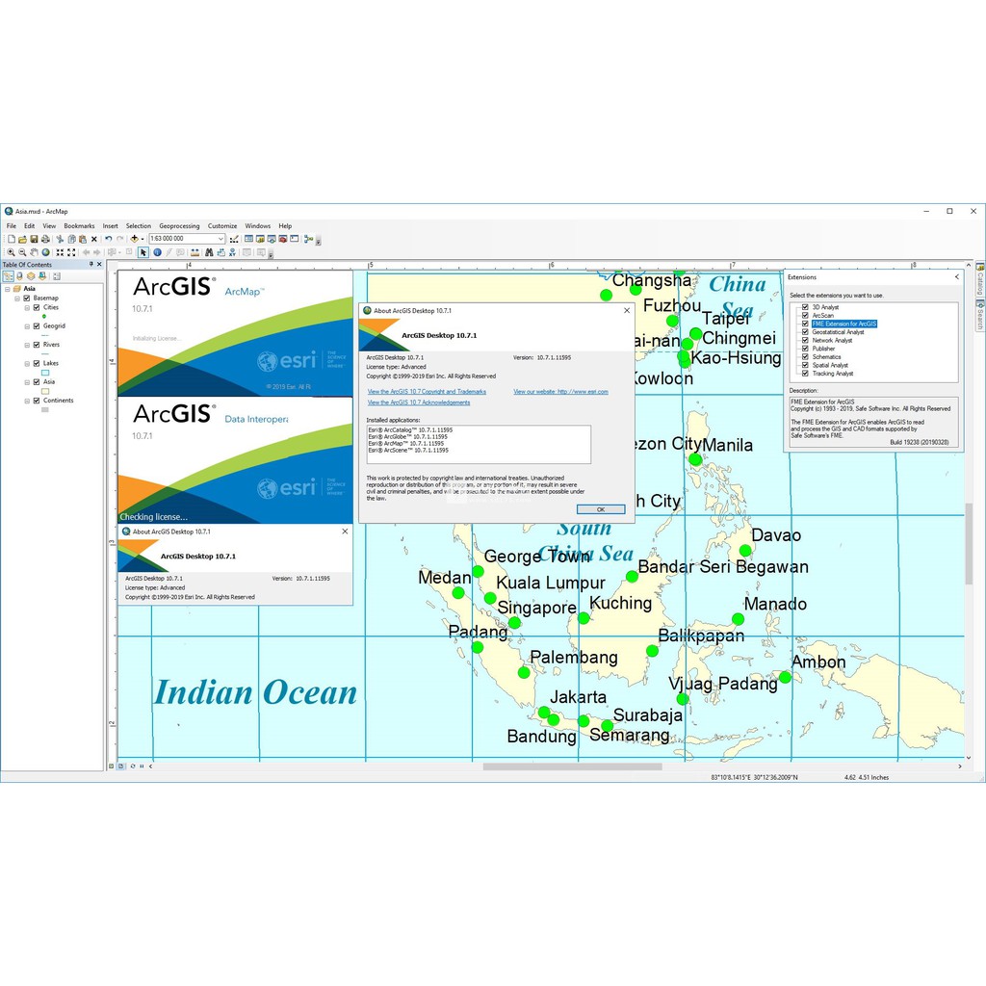Open the Geoprocessing menu

pos(179,225)
